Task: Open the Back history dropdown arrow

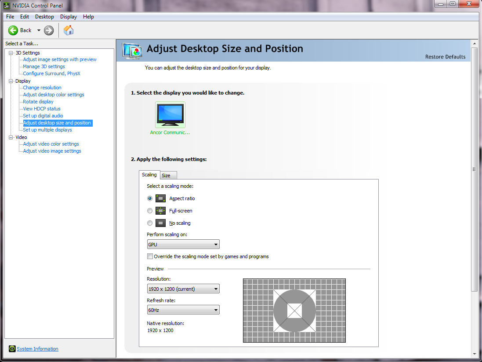Action: (x=39, y=30)
